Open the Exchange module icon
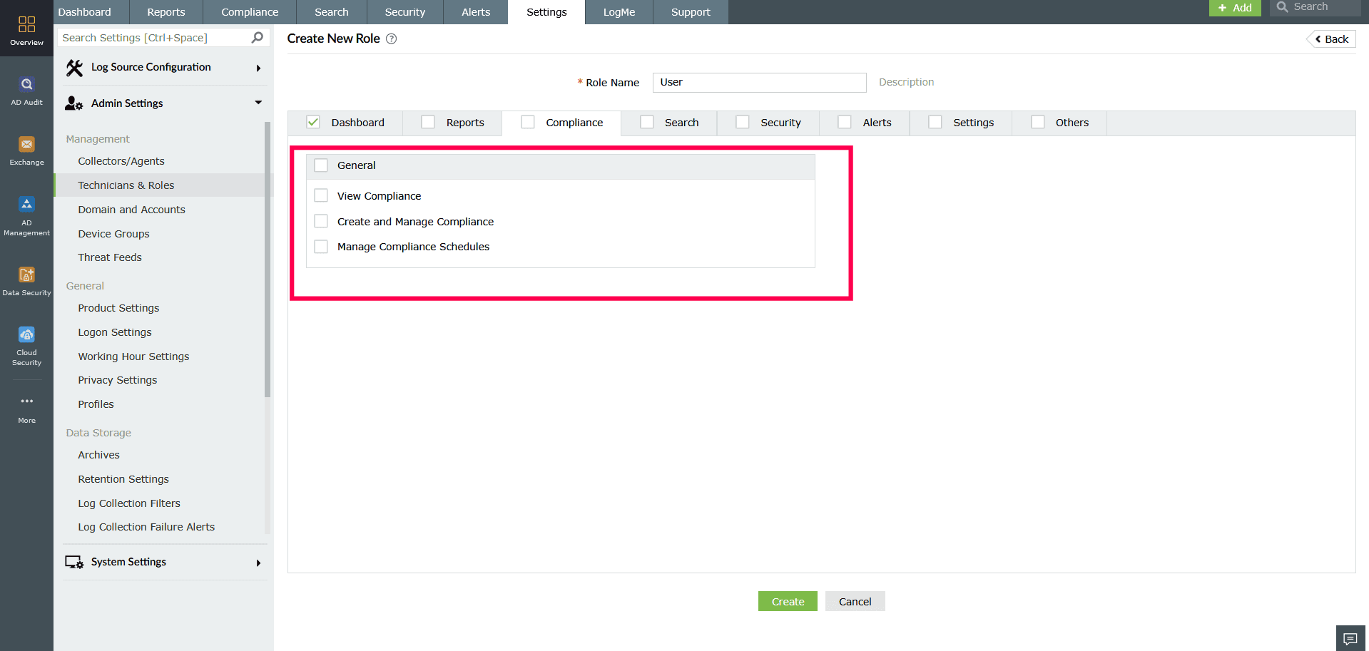This screenshot has height=651, width=1369. click(26, 144)
